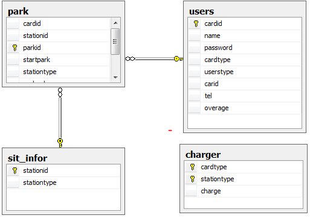Click the park table scroll down arrow

(115, 77)
